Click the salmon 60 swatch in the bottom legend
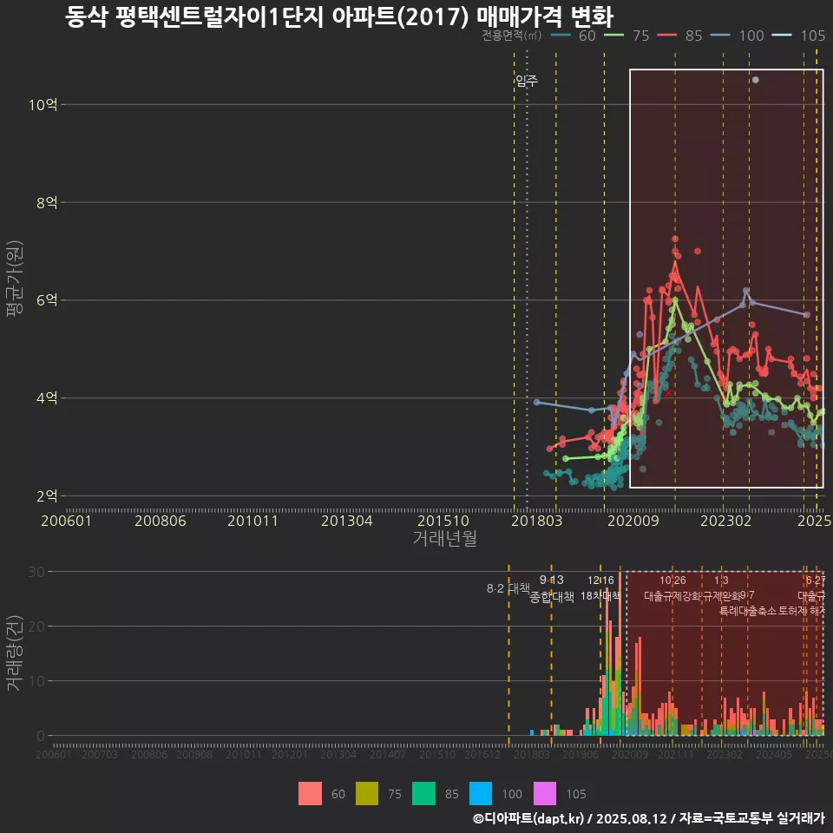Viewport: 833px width, 833px height. 310,794
